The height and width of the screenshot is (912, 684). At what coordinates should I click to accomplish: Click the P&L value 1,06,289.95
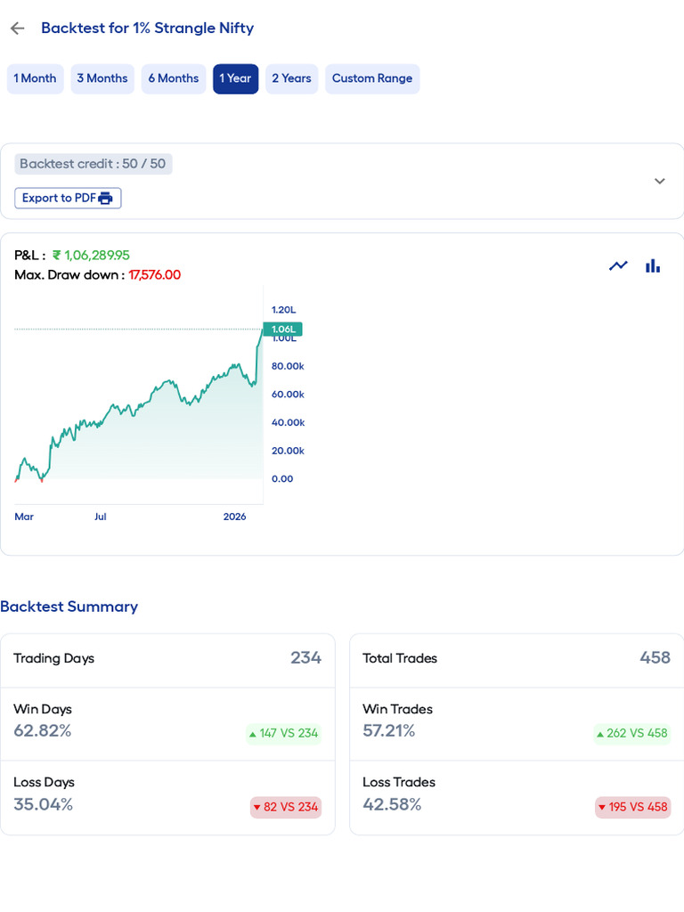tap(92, 256)
